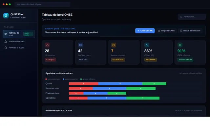Screen dimensions: 210x131
Task: Click the 7 Actions en retard value
Action: pyautogui.click(x=112, y=51)
